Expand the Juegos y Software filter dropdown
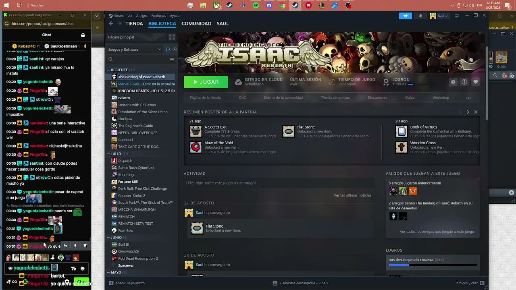 135,50
